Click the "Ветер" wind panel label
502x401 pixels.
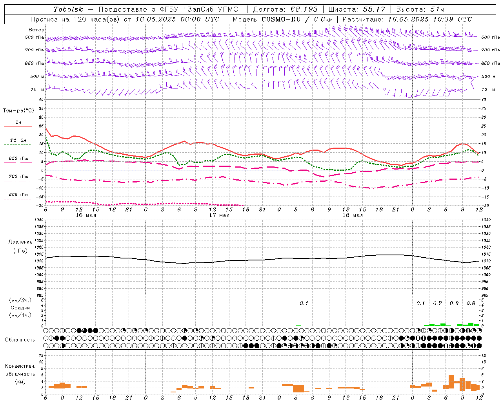[x=36, y=30]
